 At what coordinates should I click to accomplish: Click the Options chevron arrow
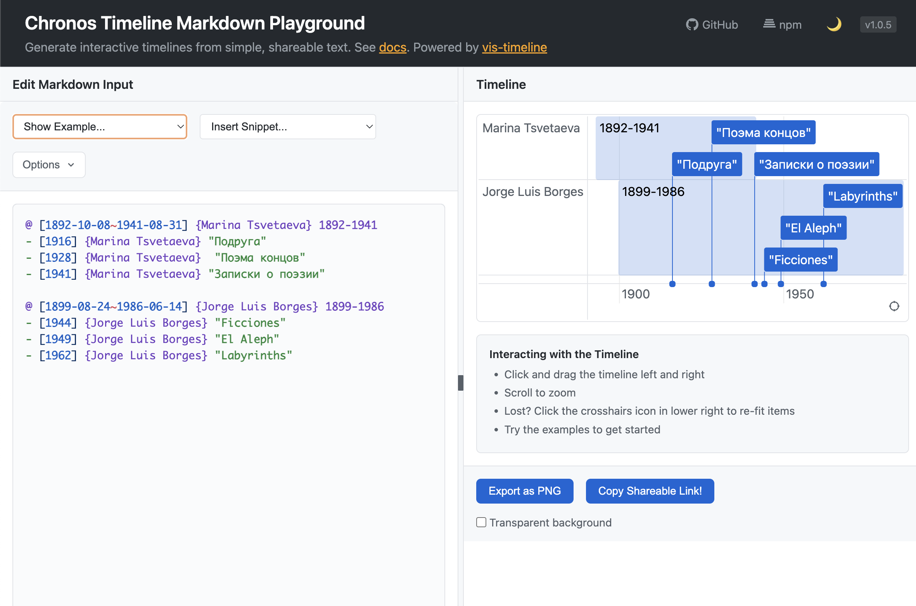71,165
